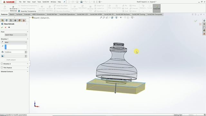Screen dimensions: 206x116
Task: Open the Window menu
Action: [x=53, y=2]
